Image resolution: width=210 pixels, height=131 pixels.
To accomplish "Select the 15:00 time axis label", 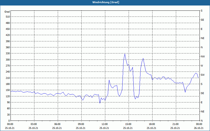I will coord(129,124).
